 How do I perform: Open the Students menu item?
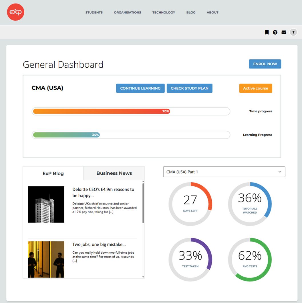[94, 13]
